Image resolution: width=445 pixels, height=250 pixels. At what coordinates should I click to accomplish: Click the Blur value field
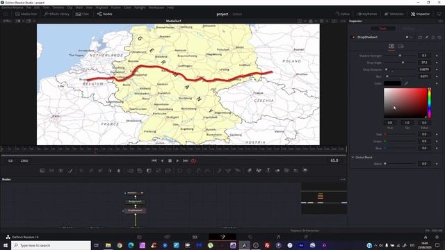[424, 76]
